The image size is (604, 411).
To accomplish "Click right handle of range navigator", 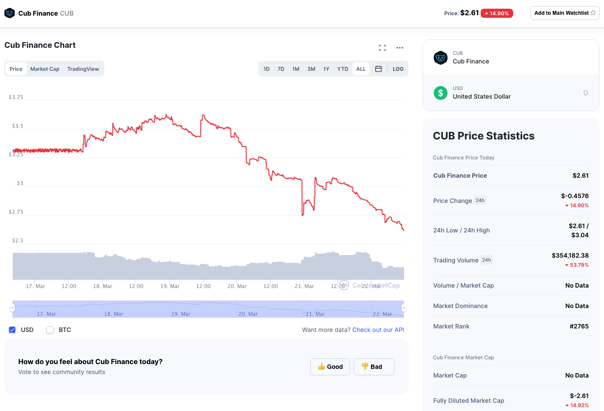I will tap(404, 308).
